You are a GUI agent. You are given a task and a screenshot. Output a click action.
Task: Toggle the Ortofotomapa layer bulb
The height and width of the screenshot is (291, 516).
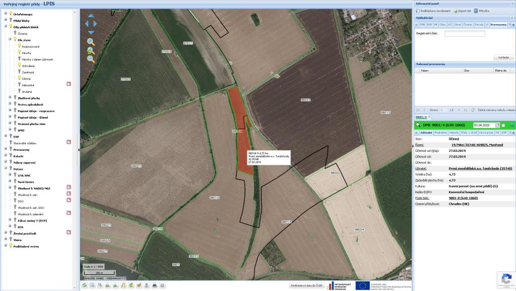click(10, 14)
